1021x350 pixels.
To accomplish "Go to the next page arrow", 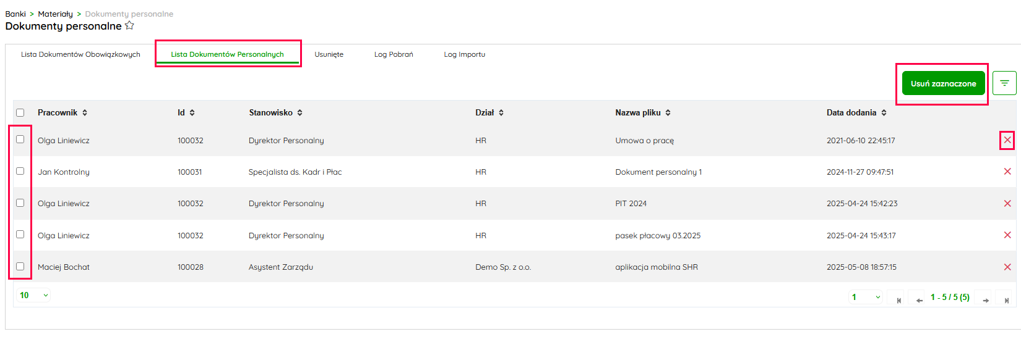I will coord(985,299).
